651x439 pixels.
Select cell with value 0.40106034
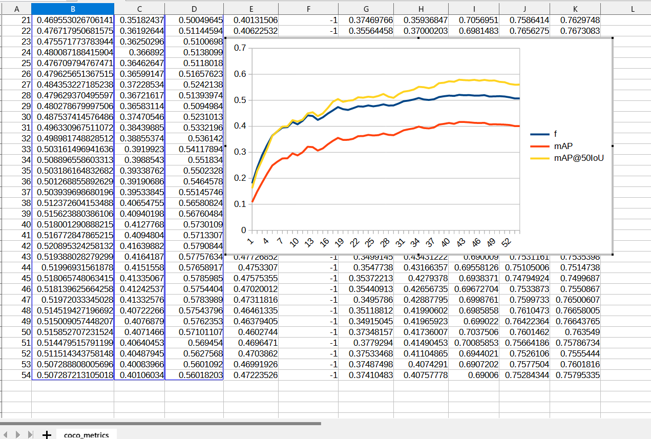tap(139, 374)
